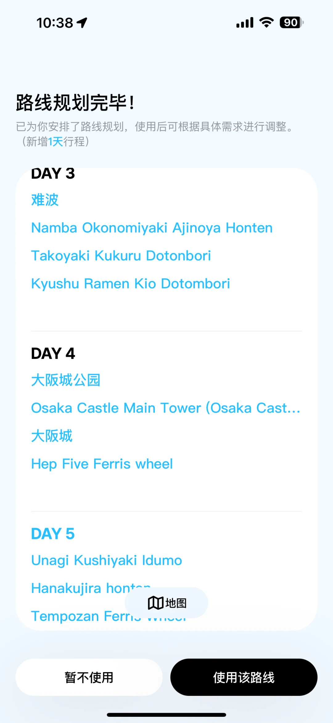The height and width of the screenshot is (723, 333).
Task: Tap the 使用该路线 button
Action: [244, 677]
